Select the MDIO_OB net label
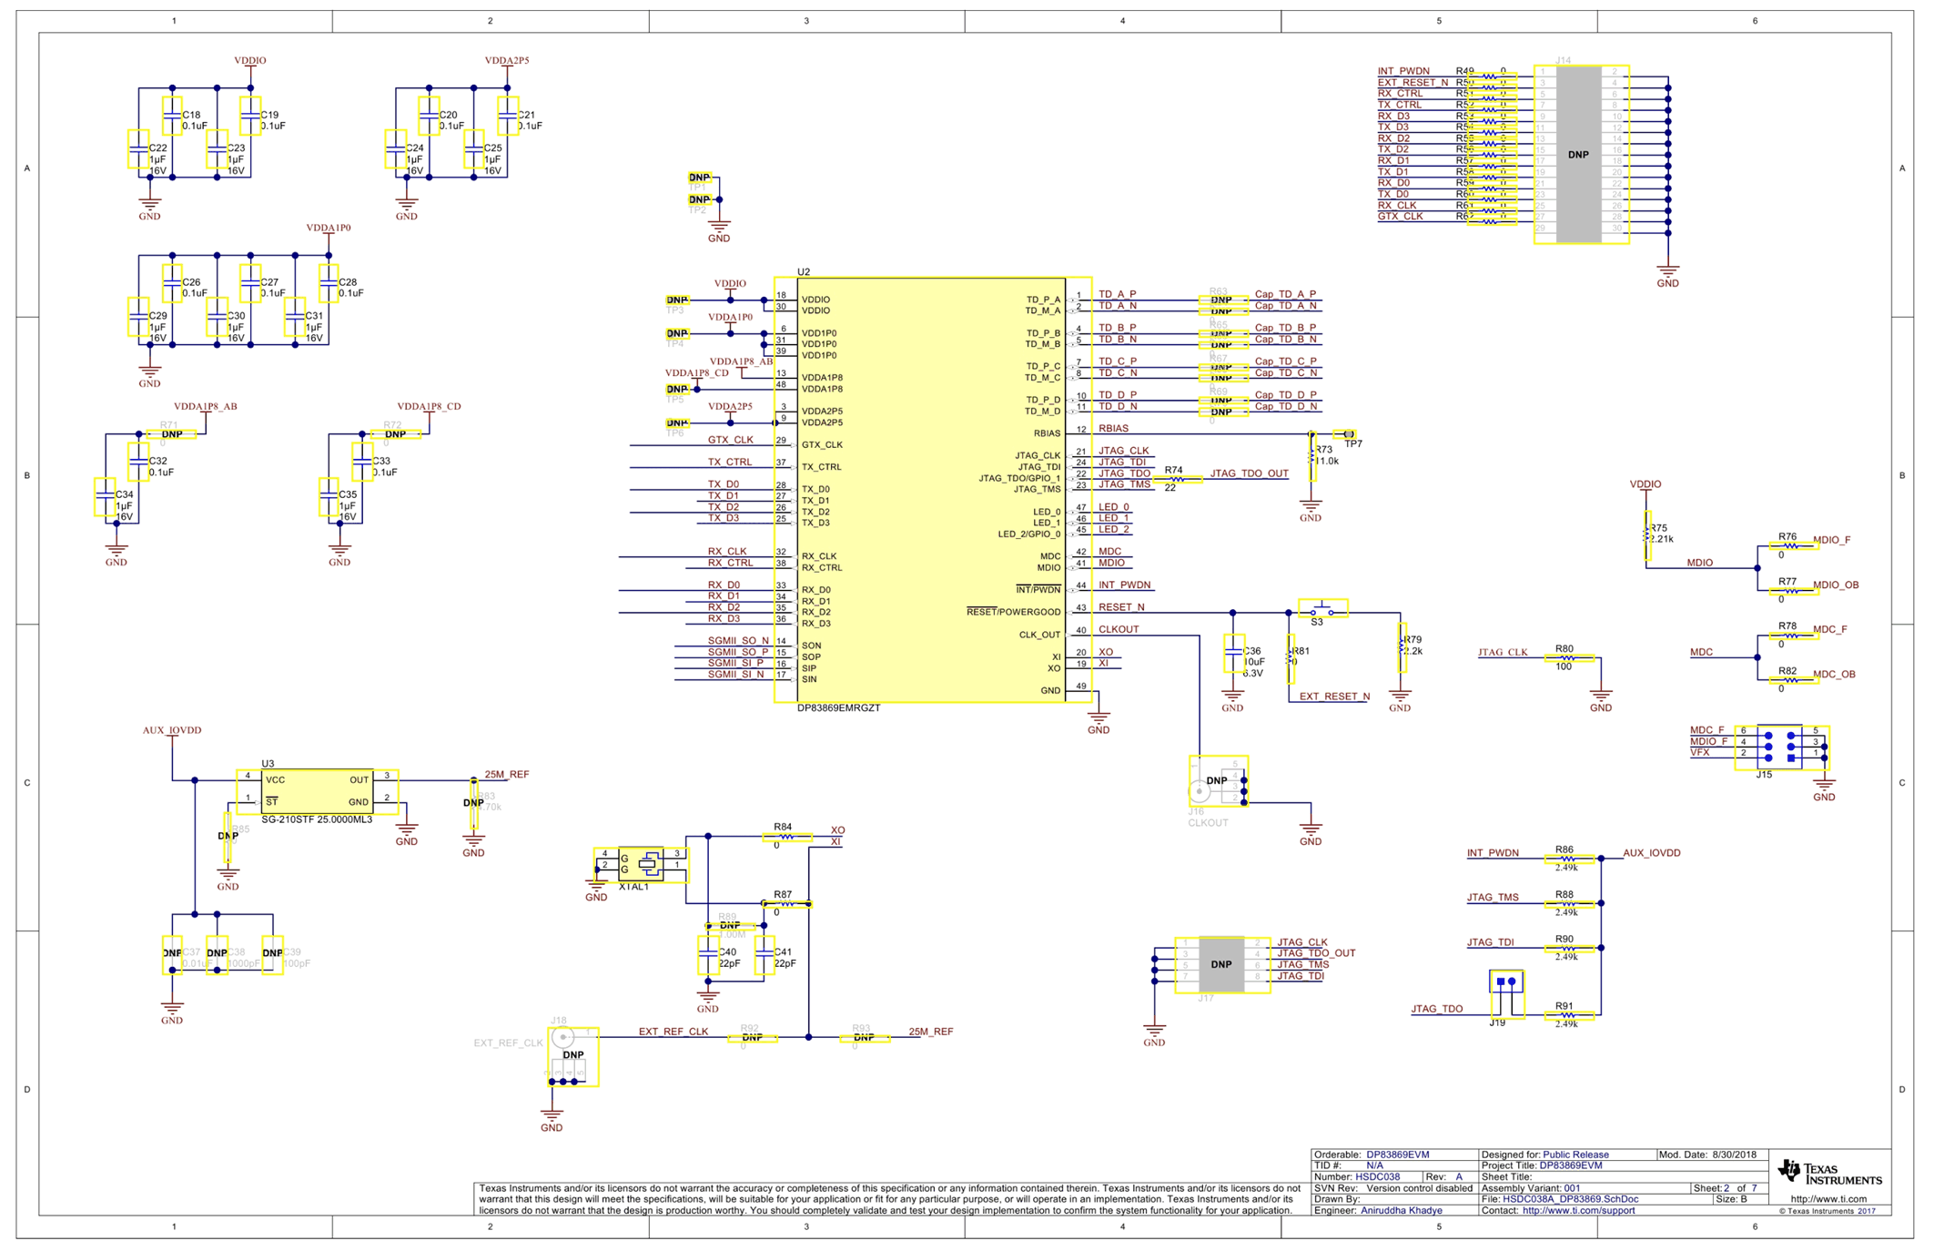 coord(1836,585)
